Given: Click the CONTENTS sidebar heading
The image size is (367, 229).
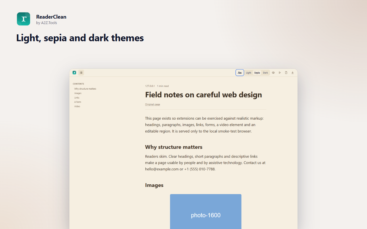Looking at the screenshot, I should tap(78, 84).
